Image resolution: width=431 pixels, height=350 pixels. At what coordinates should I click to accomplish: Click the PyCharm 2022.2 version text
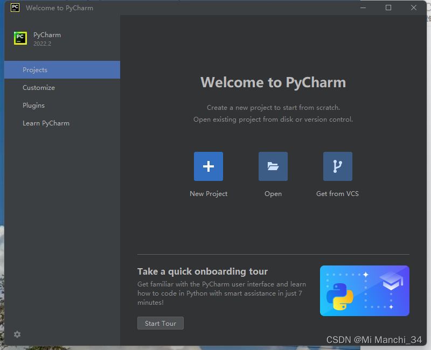point(43,44)
